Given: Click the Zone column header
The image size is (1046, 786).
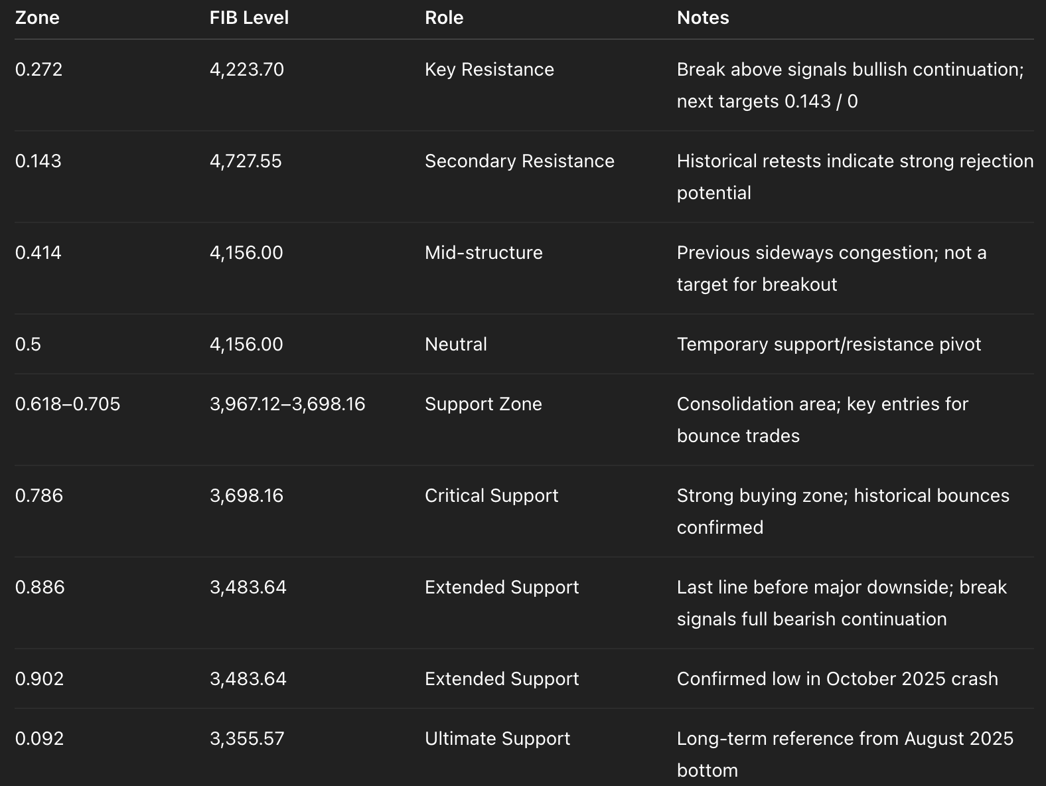Looking at the screenshot, I should coord(37,18).
